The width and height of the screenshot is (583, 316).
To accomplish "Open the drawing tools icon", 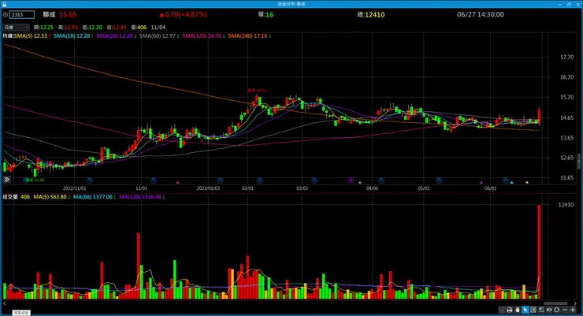I will tap(541, 310).
